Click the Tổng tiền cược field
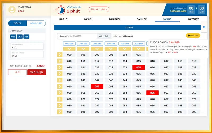The width and height of the screenshot is (212, 133). click(27, 55)
